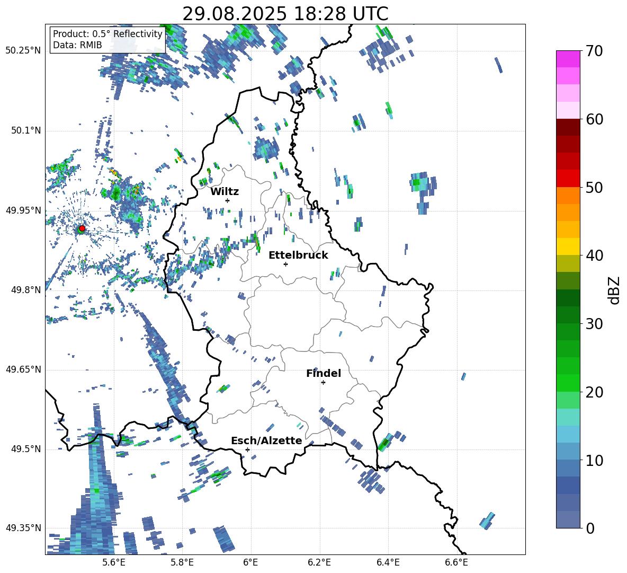This screenshot has width=627, height=573.
Task: Click the Esch/Alzette station cross marker
Action: point(247,449)
